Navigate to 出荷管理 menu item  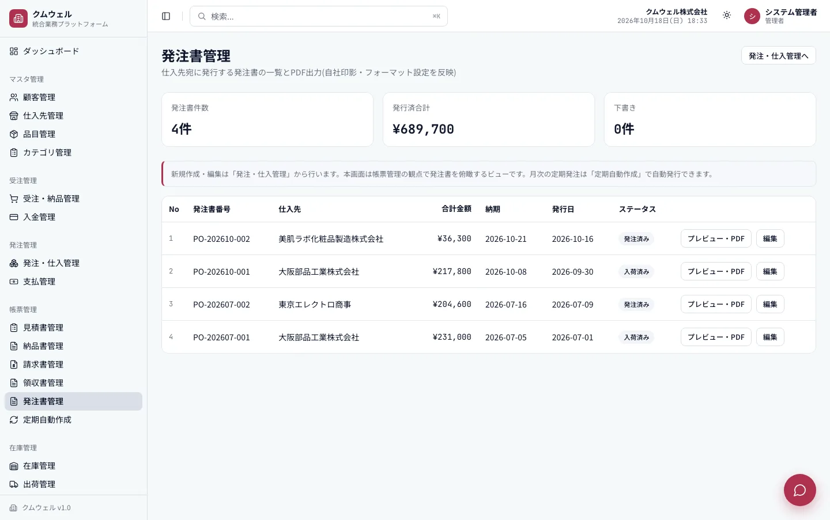[73, 484]
